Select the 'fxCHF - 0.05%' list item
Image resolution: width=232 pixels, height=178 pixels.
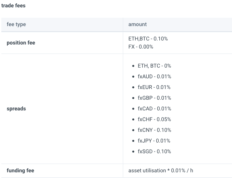point(154,119)
